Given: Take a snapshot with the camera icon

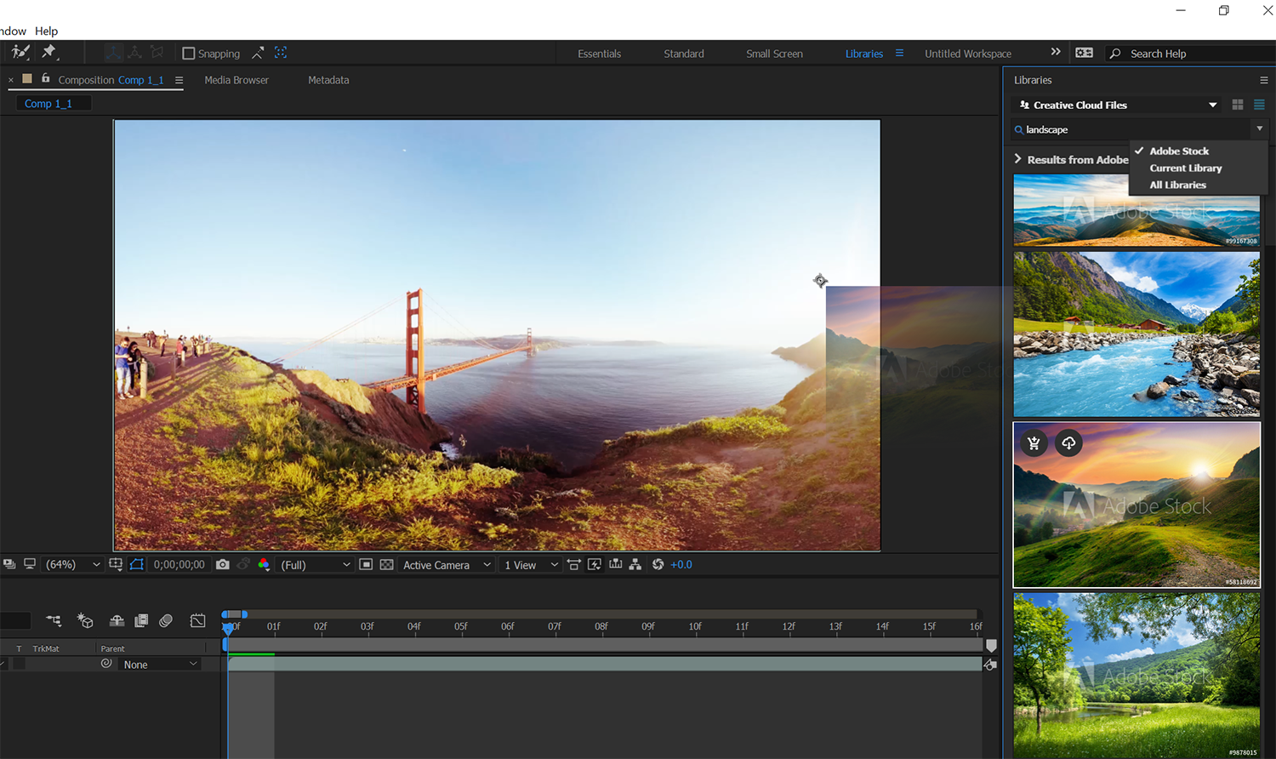Looking at the screenshot, I should tap(223, 564).
